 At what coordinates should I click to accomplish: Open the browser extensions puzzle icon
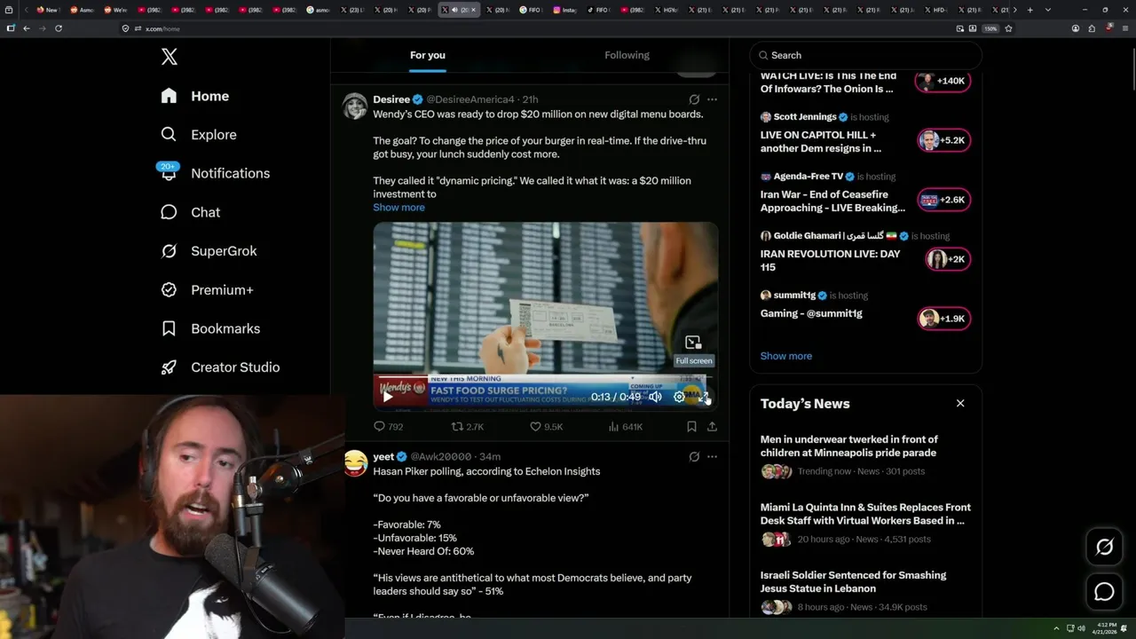(x=1092, y=28)
